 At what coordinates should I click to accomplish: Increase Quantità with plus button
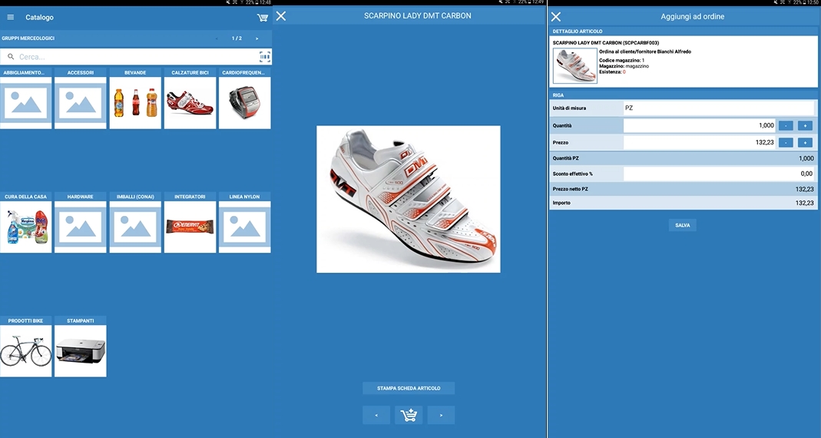pos(805,126)
